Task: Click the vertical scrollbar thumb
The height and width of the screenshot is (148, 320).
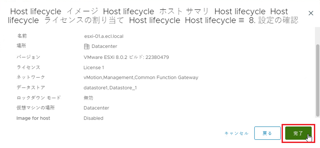Action: click(318, 80)
